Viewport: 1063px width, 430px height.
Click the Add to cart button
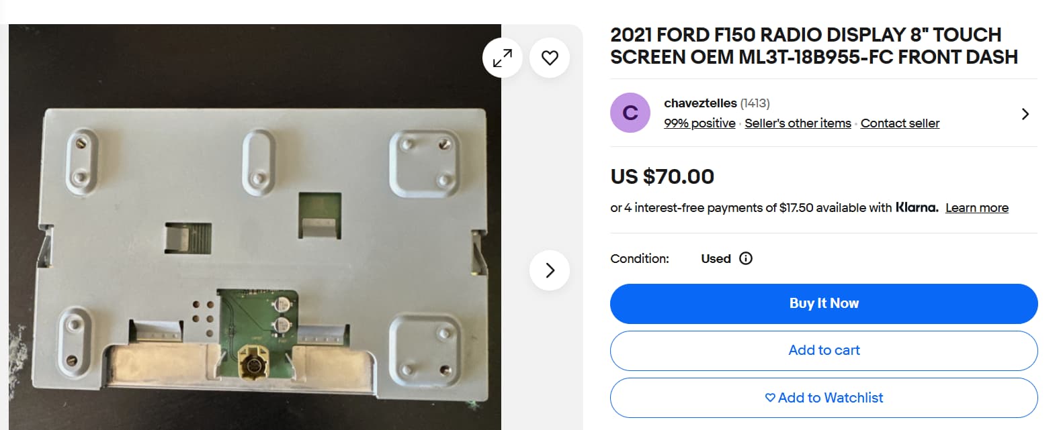(x=823, y=351)
